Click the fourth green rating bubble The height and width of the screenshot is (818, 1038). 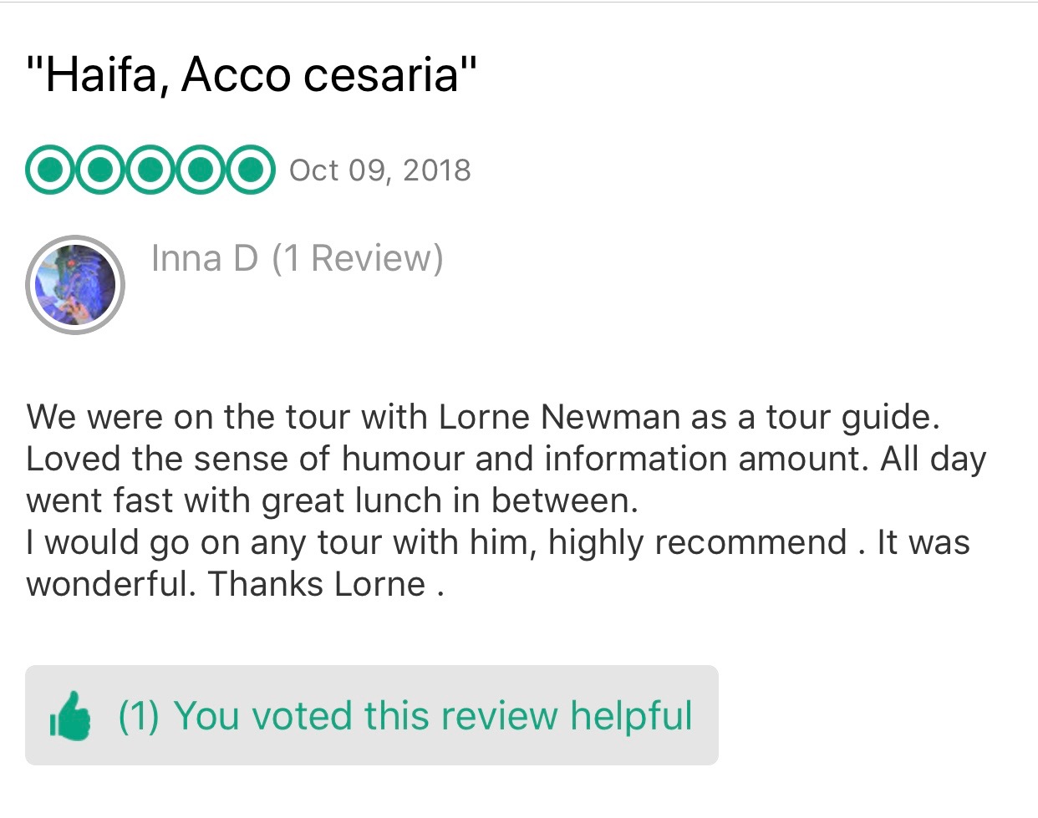(199, 170)
